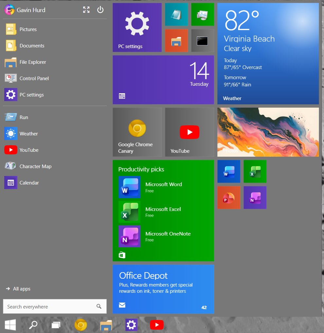Click the small calendar icon on Calendar tile
This screenshot has height=333, width=324.
point(122,96)
